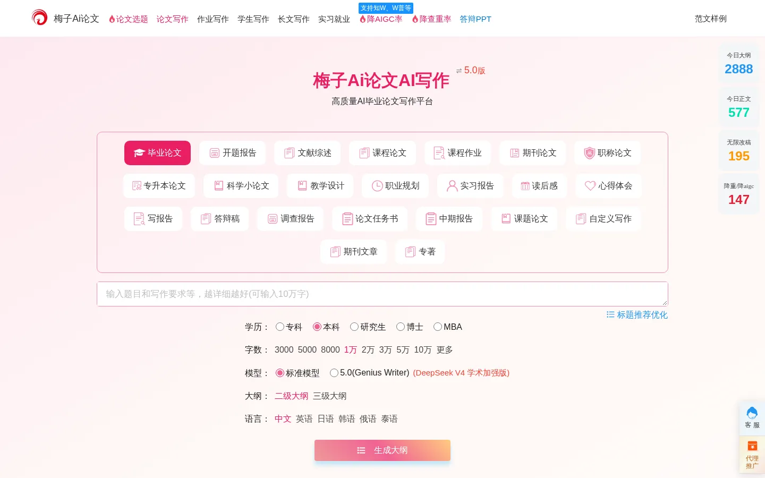Viewport: 765px width, 478px height.
Task: Open the 论文选题 nav menu
Action: tap(128, 19)
